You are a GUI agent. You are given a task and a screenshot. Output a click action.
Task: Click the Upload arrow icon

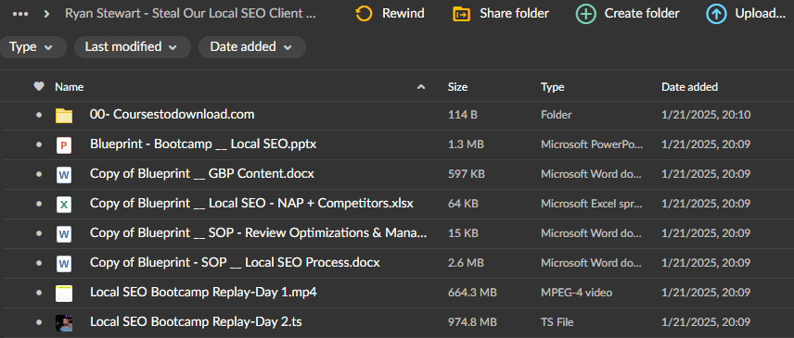point(716,14)
